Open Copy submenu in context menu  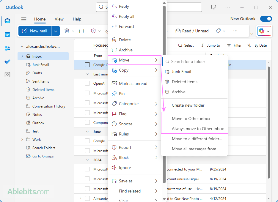point(135,70)
